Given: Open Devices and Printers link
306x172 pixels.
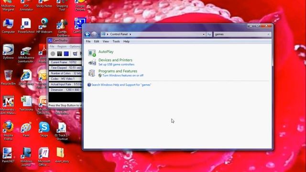Looking at the screenshot, I should click(115, 60).
